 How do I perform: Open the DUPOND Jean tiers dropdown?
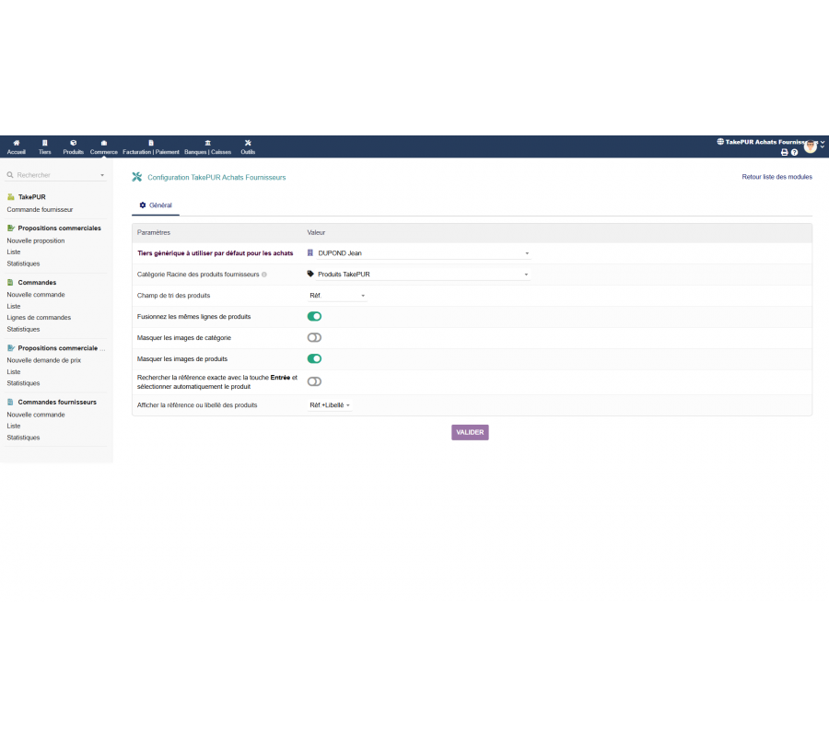[x=418, y=252]
